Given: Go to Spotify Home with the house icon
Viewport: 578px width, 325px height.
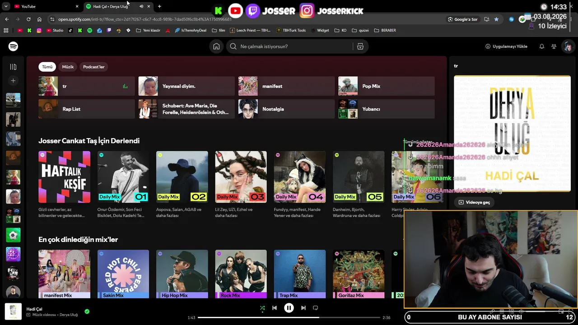Looking at the screenshot, I should [216, 46].
